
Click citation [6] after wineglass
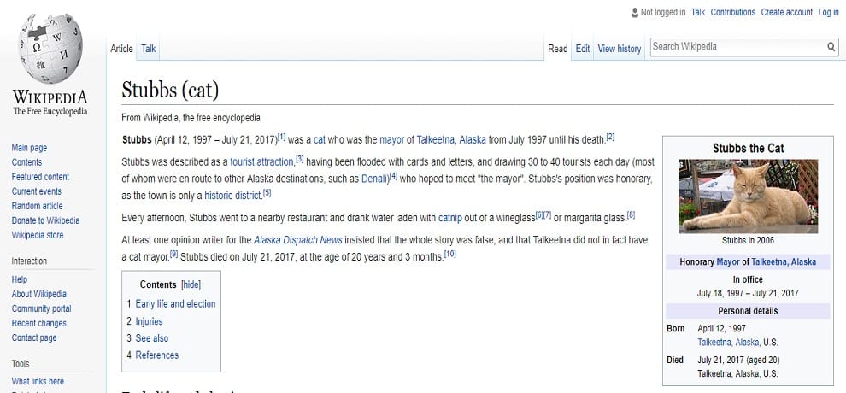point(539,214)
